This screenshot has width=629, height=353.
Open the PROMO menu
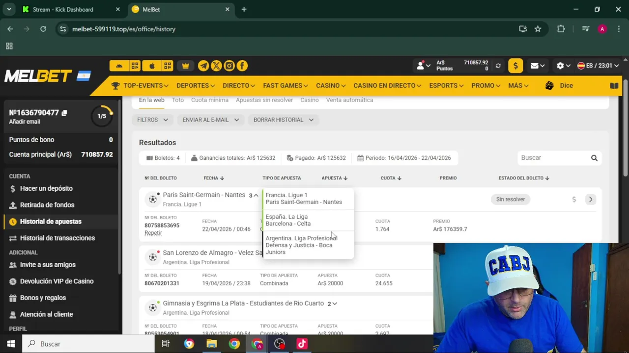coord(486,85)
